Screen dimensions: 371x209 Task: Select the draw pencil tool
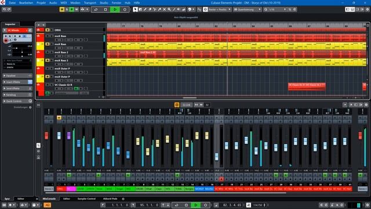coord(145,9)
